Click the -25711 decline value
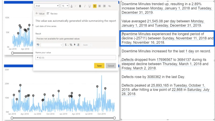The image size is (215, 121). point(141,38)
